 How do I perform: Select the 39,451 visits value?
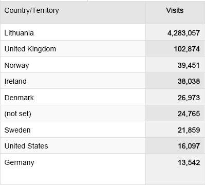189,65
